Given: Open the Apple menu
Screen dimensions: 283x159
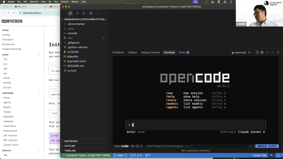Looking at the screenshot, I should tap(4, 2).
